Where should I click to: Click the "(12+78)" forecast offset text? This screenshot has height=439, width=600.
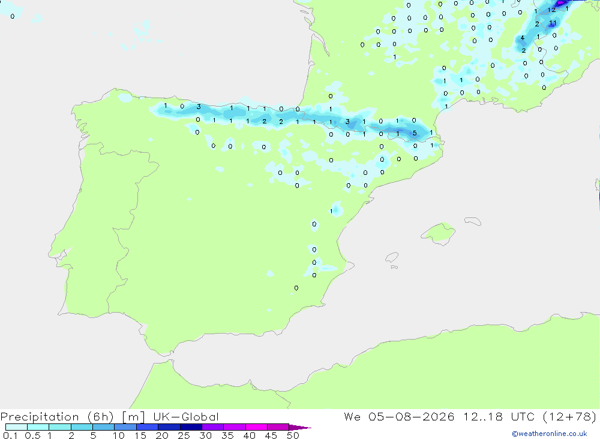pos(569,417)
